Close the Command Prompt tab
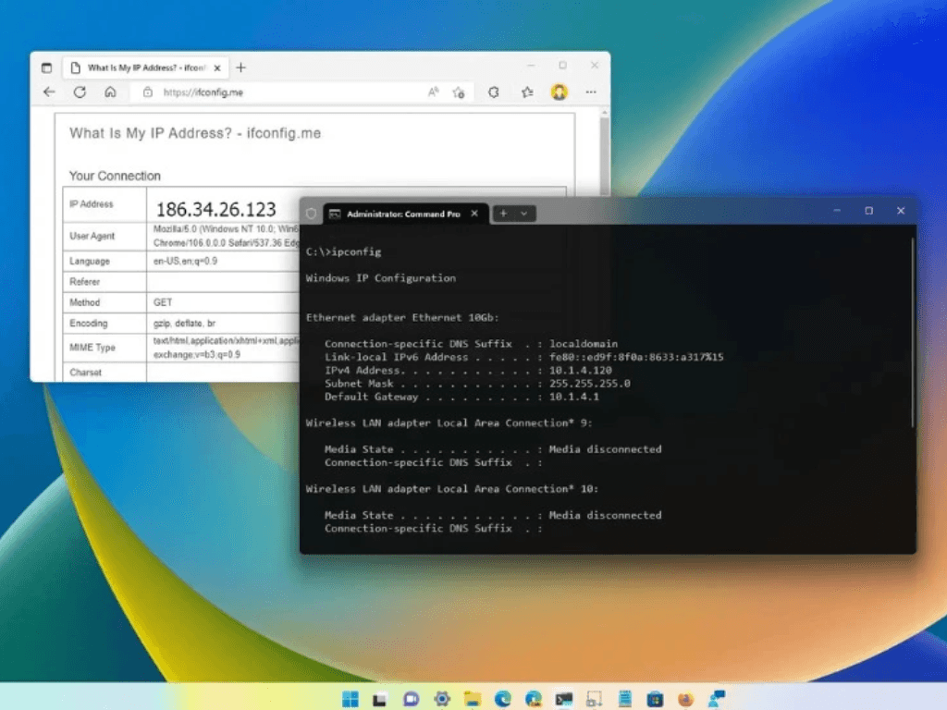947x710 pixels. click(x=474, y=214)
